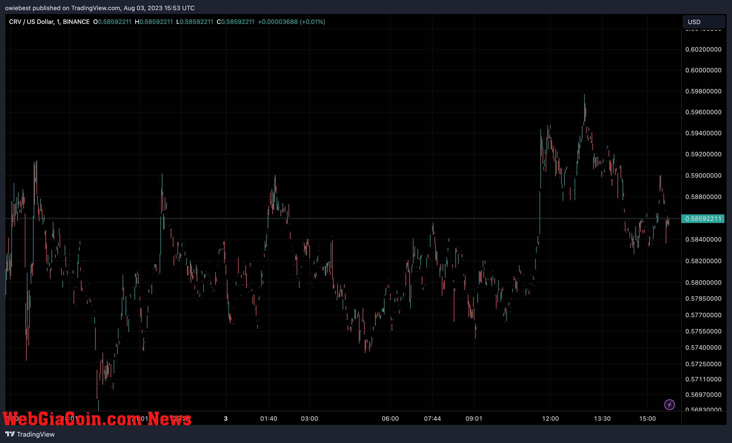Click the 0.57700000 price axis label
The width and height of the screenshot is (732, 443).
(x=703, y=315)
